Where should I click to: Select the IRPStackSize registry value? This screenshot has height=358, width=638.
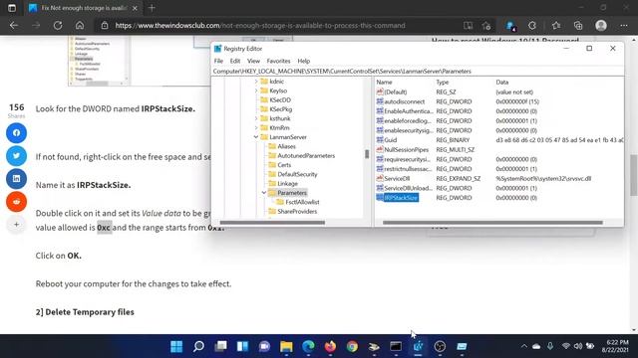point(401,198)
